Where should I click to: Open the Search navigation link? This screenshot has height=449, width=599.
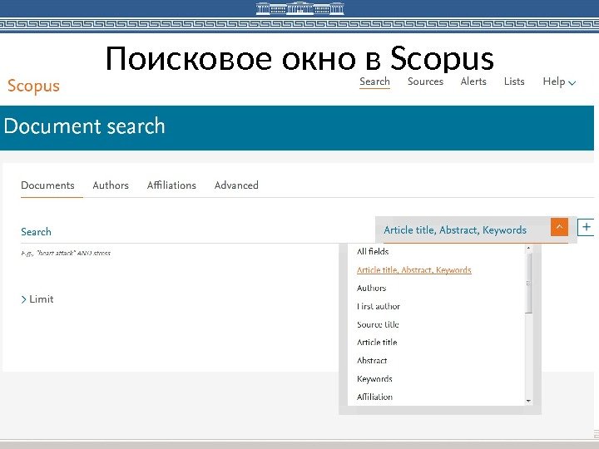point(374,81)
